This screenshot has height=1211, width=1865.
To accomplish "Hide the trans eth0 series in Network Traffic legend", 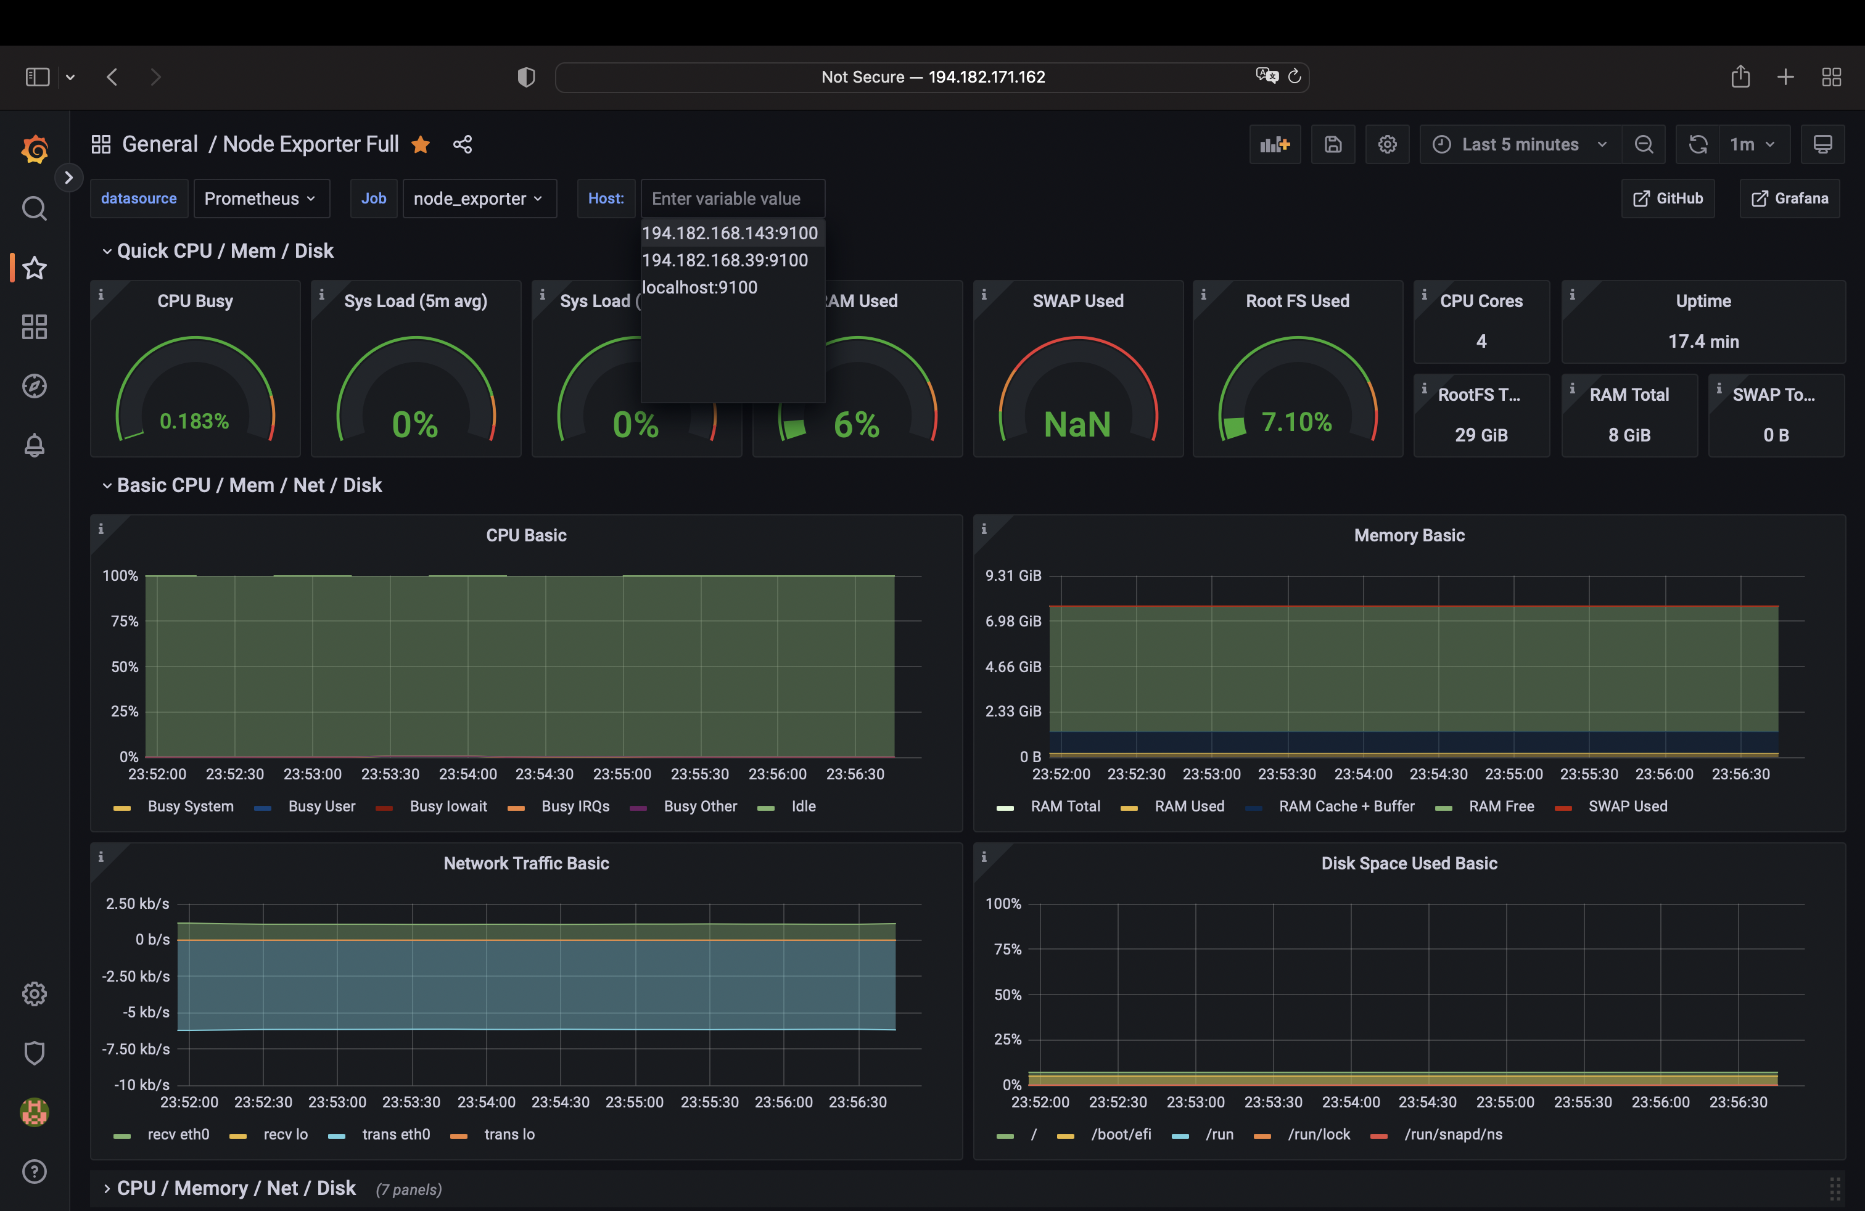I will pos(397,1135).
